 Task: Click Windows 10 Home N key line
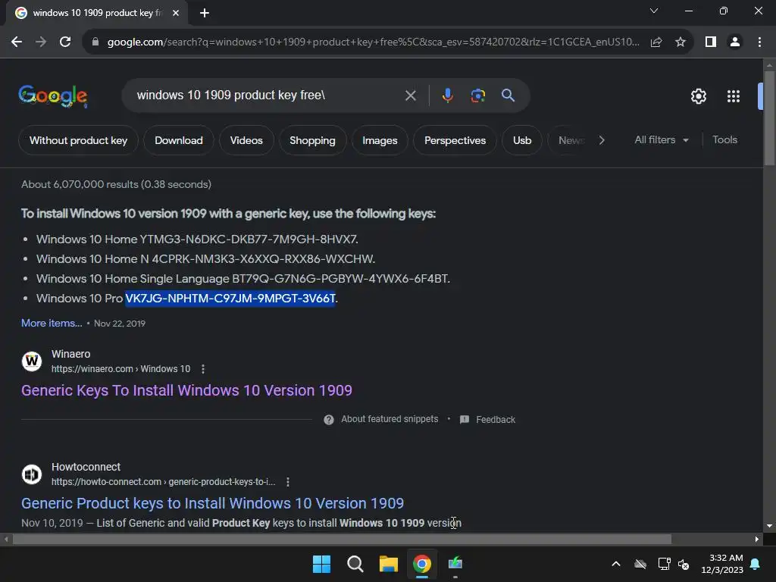coord(205,259)
